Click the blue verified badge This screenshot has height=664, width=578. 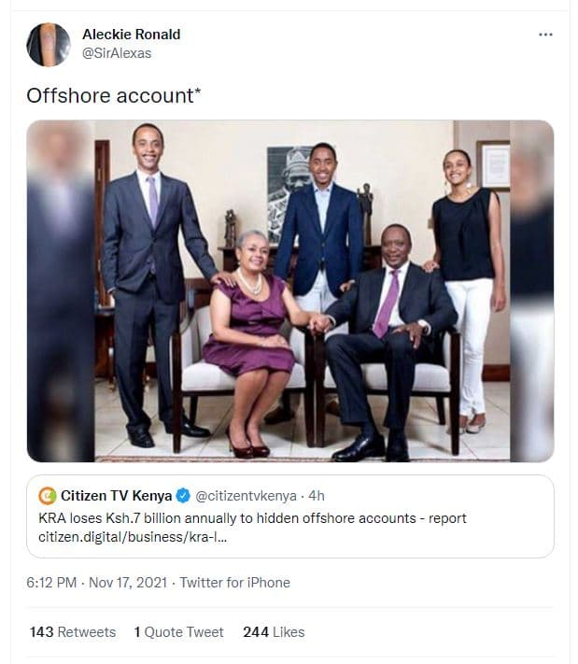[183, 495]
